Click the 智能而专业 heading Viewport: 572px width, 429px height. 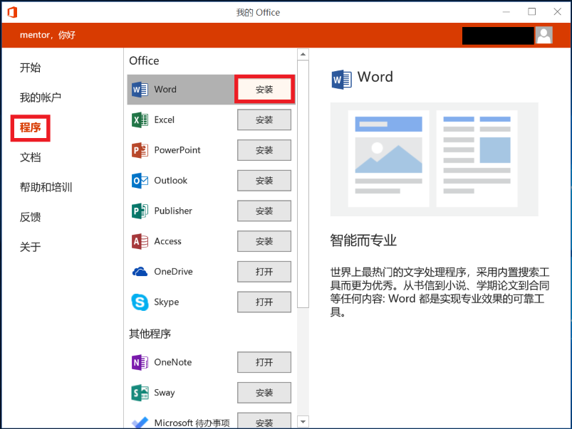click(x=363, y=240)
